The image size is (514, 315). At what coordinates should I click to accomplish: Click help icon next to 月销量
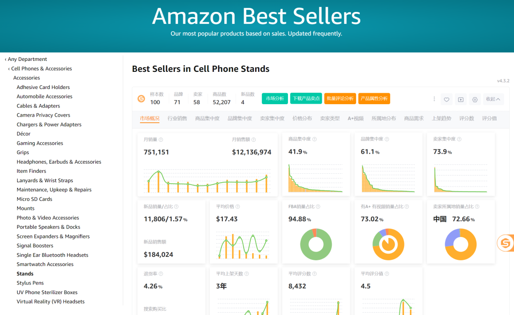click(161, 139)
